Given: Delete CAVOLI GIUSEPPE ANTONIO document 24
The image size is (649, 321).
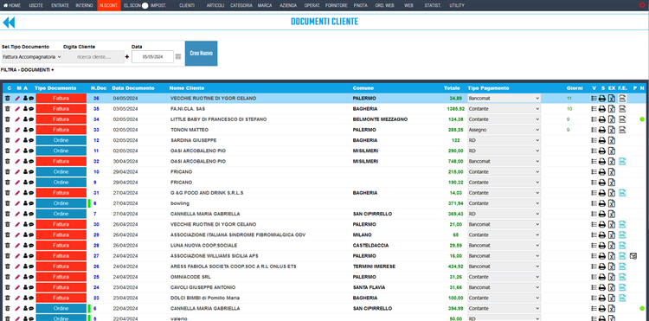Looking at the screenshot, I should click(8, 287).
